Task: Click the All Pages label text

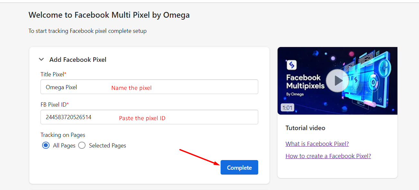Action: (64, 146)
